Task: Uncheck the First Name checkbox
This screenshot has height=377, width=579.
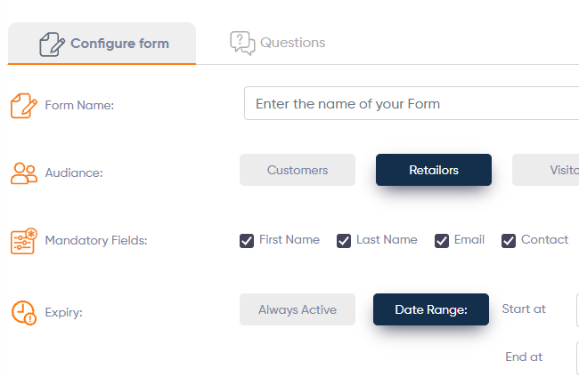Action: (247, 241)
